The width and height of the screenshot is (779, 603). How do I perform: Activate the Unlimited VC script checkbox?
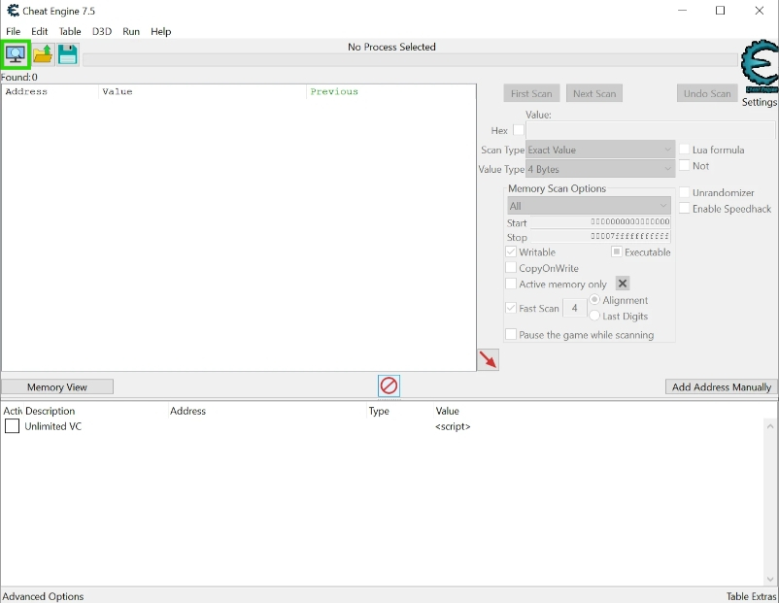(12, 426)
